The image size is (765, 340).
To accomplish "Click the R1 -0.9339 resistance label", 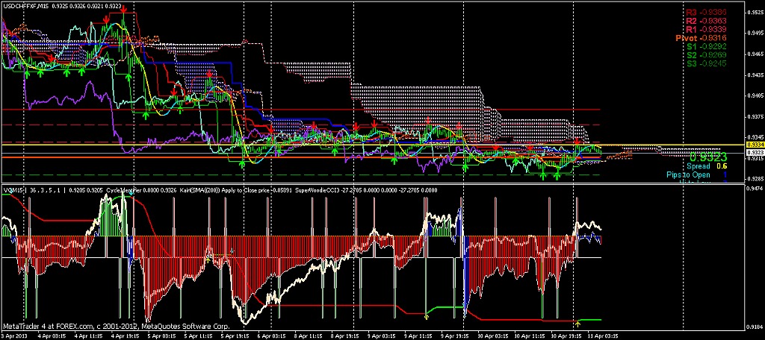I will pos(707,30).
